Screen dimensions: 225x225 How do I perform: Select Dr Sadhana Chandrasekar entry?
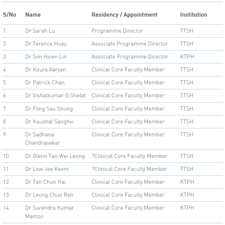pos(42,139)
